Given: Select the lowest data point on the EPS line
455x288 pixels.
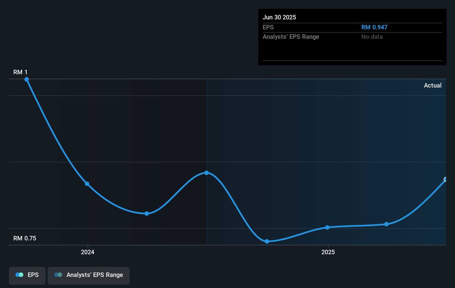Looking at the screenshot, I should pos(267,241).
